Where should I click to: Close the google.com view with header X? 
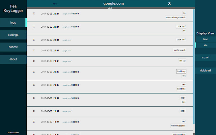coord(169,4)
